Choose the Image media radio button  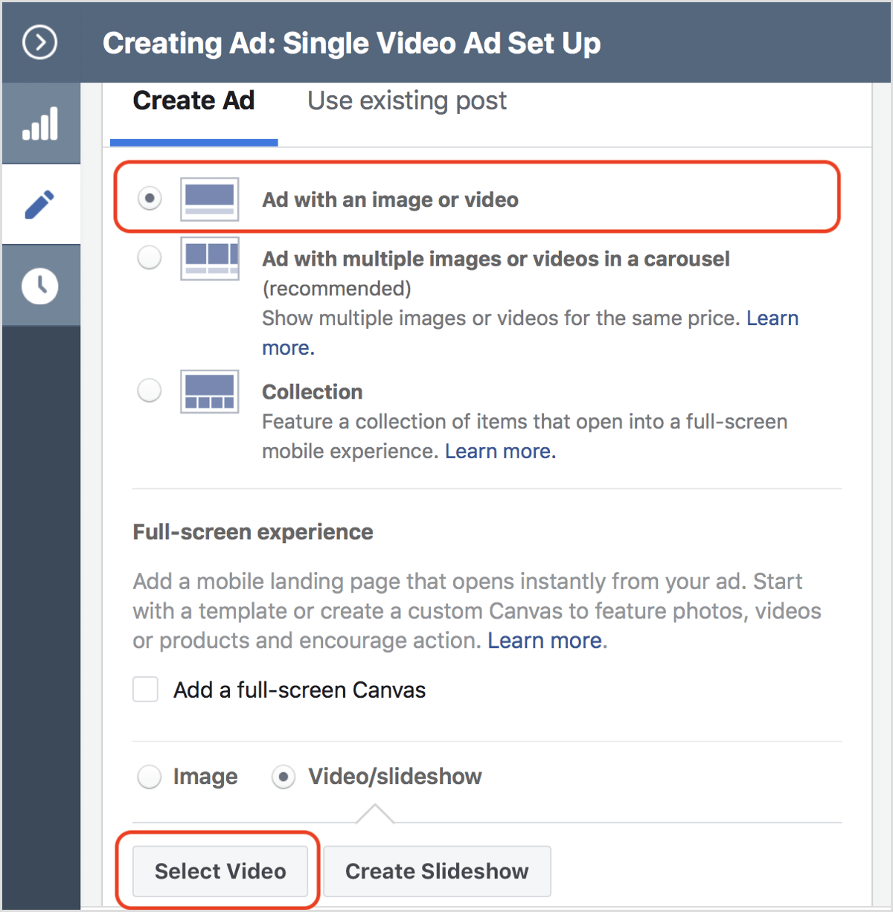pos(150,777)
